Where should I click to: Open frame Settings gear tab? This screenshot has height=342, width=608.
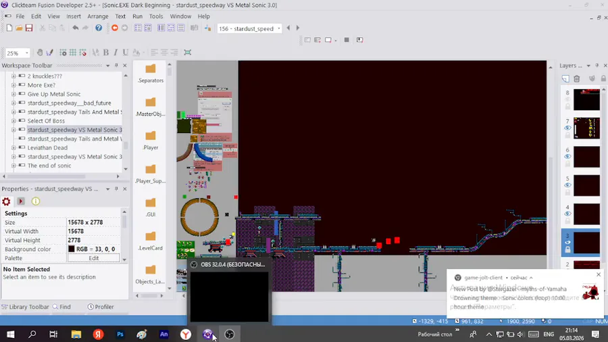point(6,201)
